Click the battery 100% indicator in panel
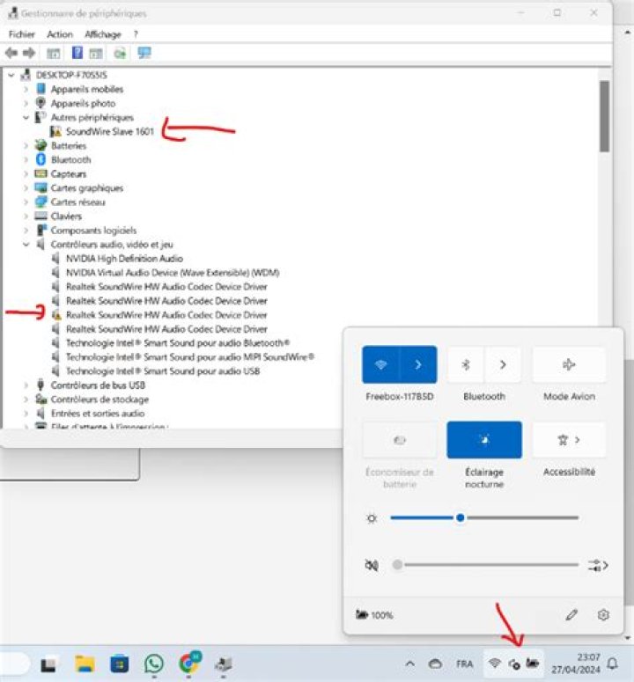Image resolution: width=634 pixels, height=682 pixels. [374, 615]
